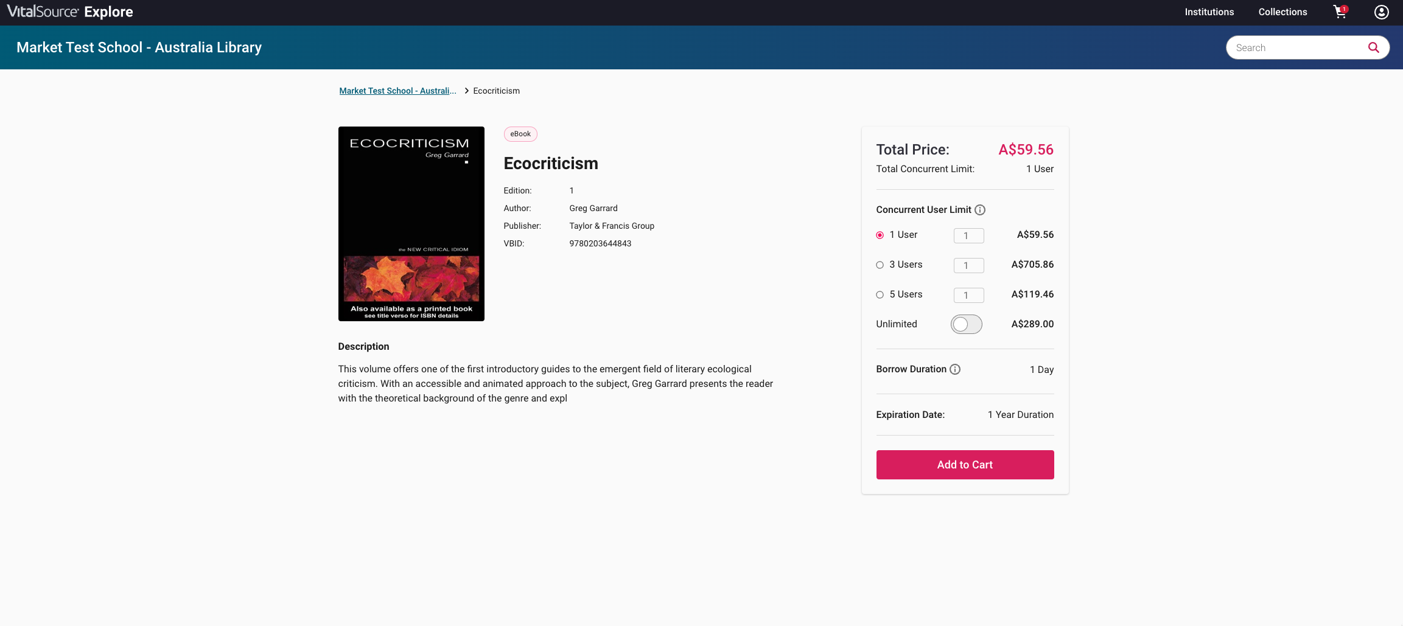Open the user account profile icon
Viewport: 1403px width, 626px height.
point(1381,12)
